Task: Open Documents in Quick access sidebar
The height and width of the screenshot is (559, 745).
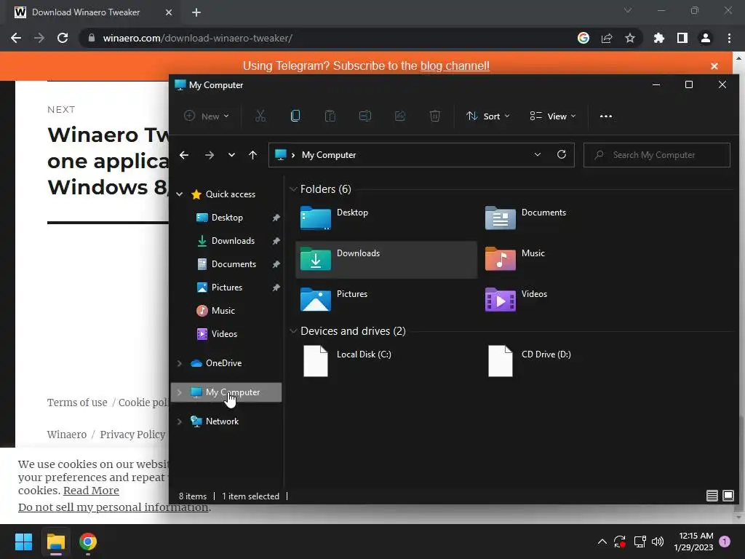Action: [x=234, y=263]
